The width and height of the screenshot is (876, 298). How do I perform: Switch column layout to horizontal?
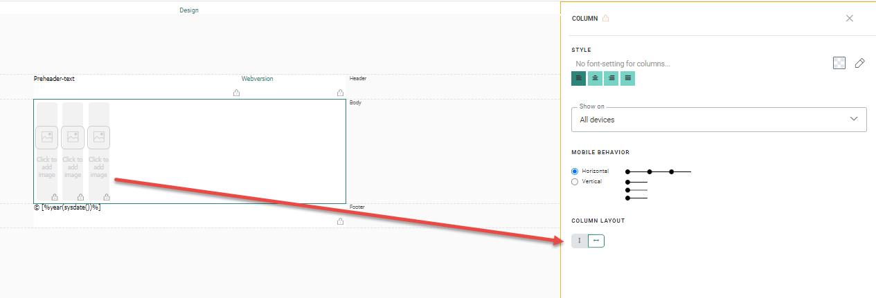(x=596, y=241)
